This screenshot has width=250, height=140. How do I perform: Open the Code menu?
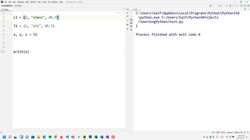pyautogui.click(x=27, y=2)
